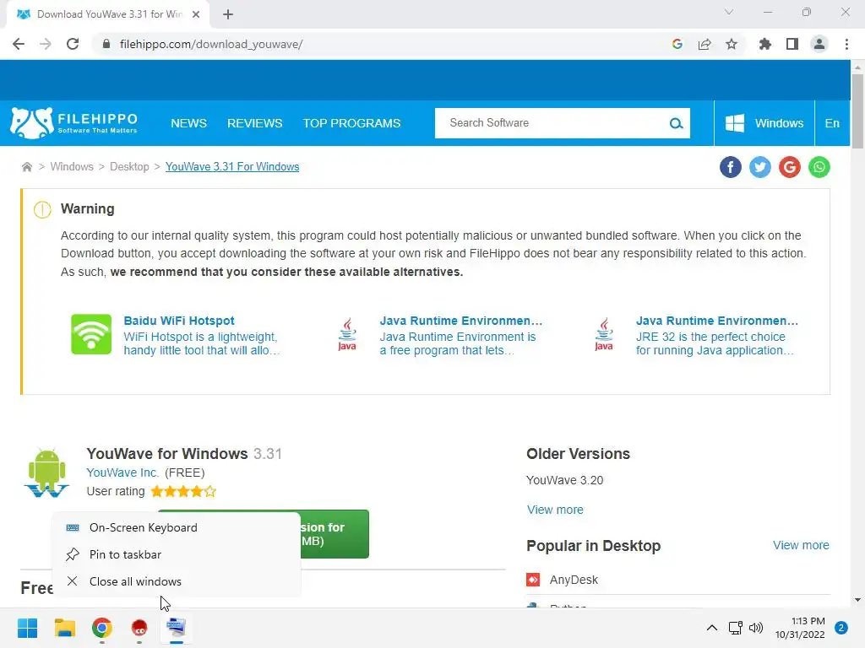Open the share this page icon

[705, 44]
